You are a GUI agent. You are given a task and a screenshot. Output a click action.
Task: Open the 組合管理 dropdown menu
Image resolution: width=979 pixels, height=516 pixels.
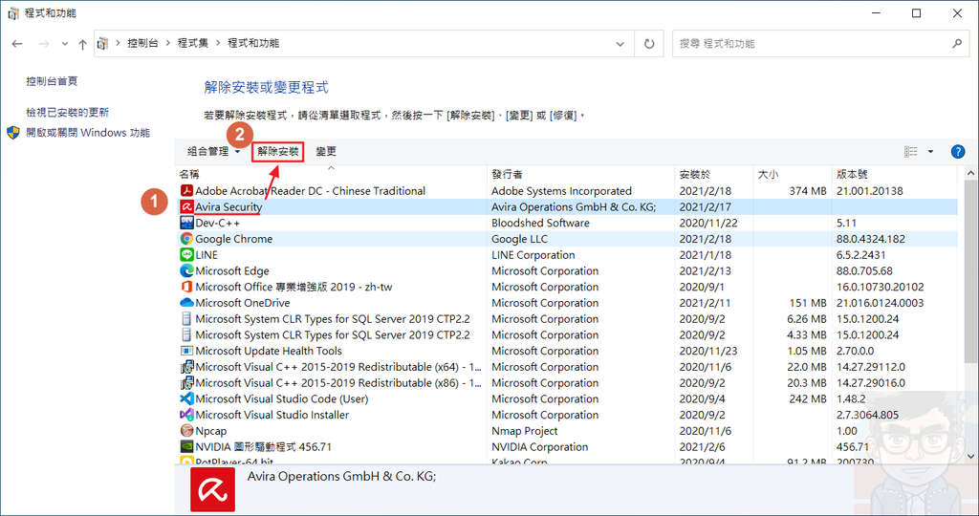213,152
